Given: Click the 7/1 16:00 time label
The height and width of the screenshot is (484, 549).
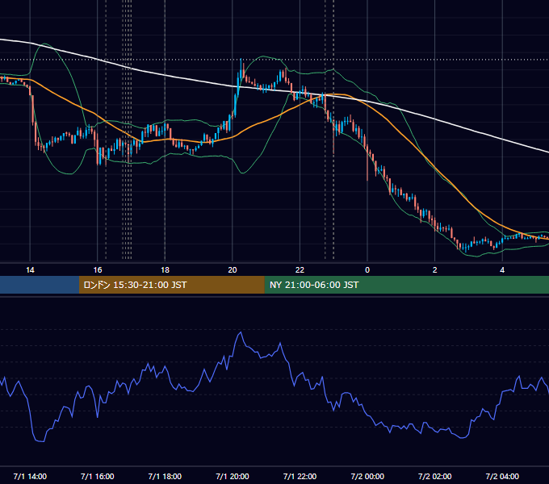Looking at the screenshot, I should pyautogui.click(x=98, y=476).
